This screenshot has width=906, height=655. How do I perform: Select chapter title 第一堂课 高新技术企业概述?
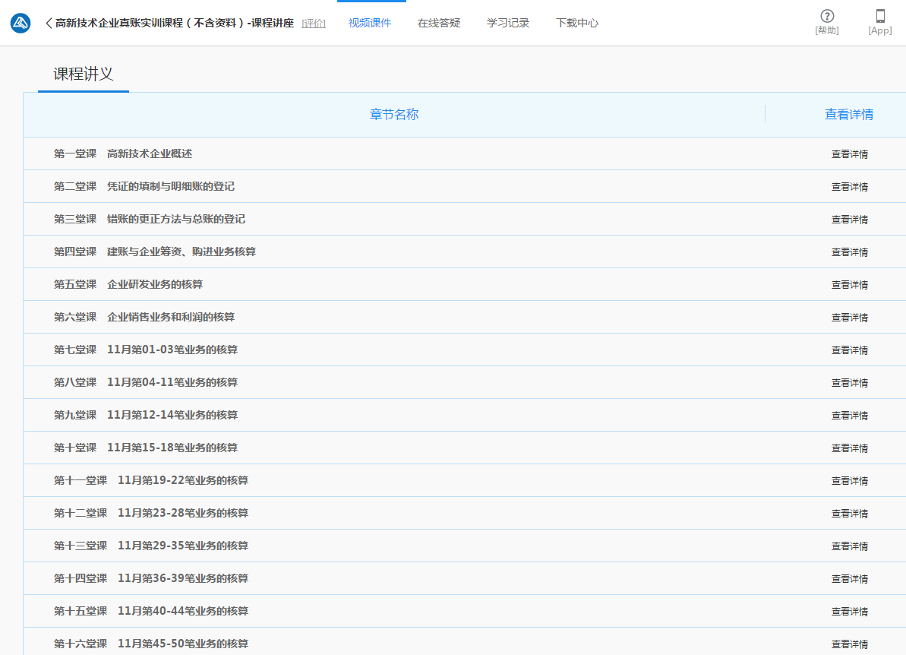pyautogui.click(x=123, y=153)
